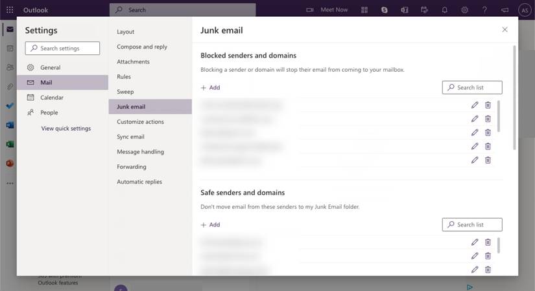
Task: Open Compose and reply settings
Action: (150, 47)
